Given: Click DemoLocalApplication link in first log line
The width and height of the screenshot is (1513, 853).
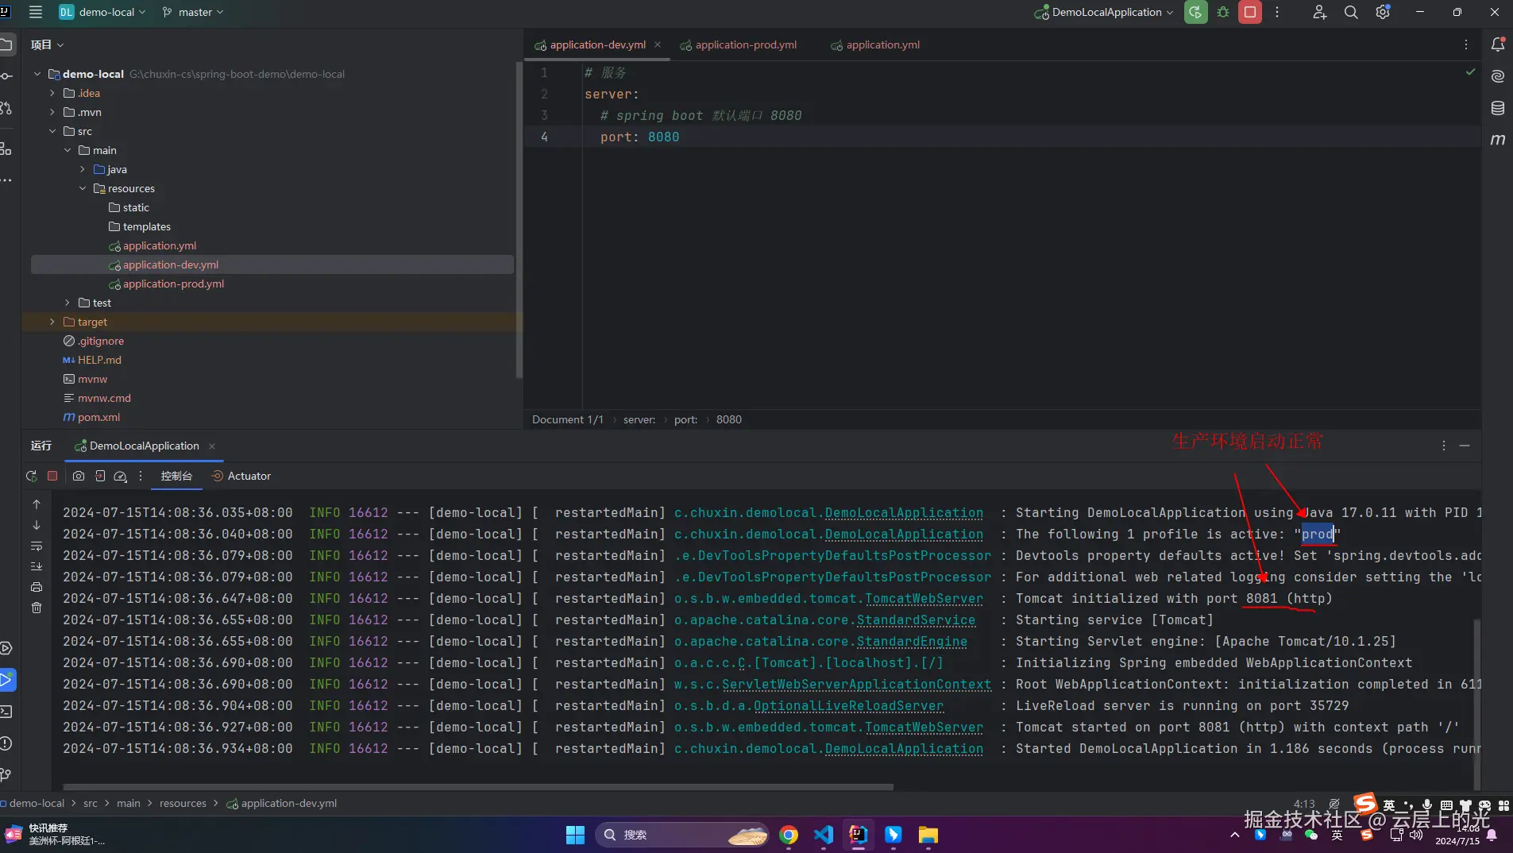Looking at the screenshot, I should click(903, 513).
